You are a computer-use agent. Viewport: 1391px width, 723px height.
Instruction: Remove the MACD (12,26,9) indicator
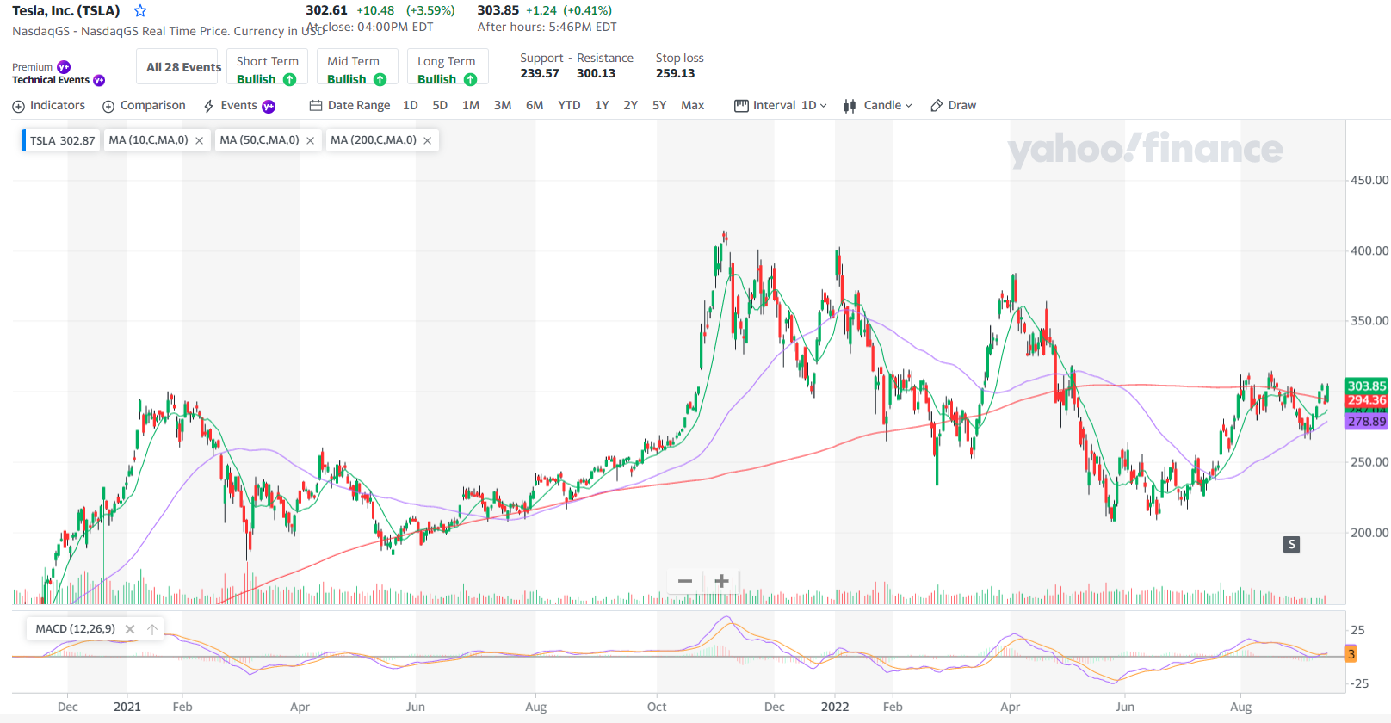point(130,629)
